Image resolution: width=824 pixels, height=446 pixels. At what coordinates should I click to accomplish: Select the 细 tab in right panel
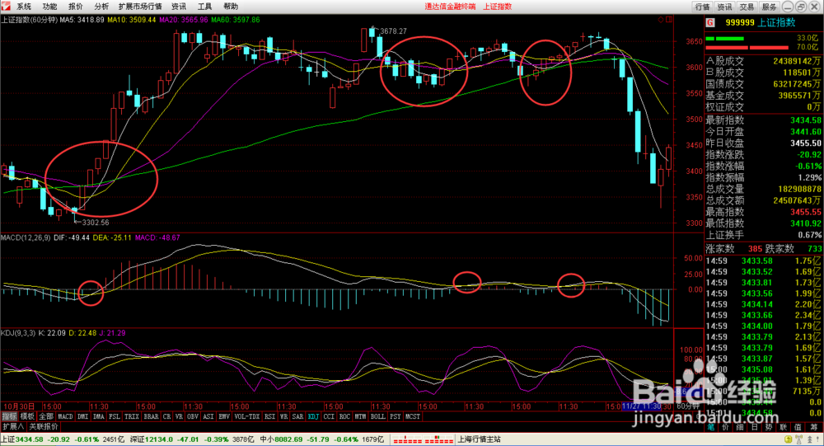[740, 427]
